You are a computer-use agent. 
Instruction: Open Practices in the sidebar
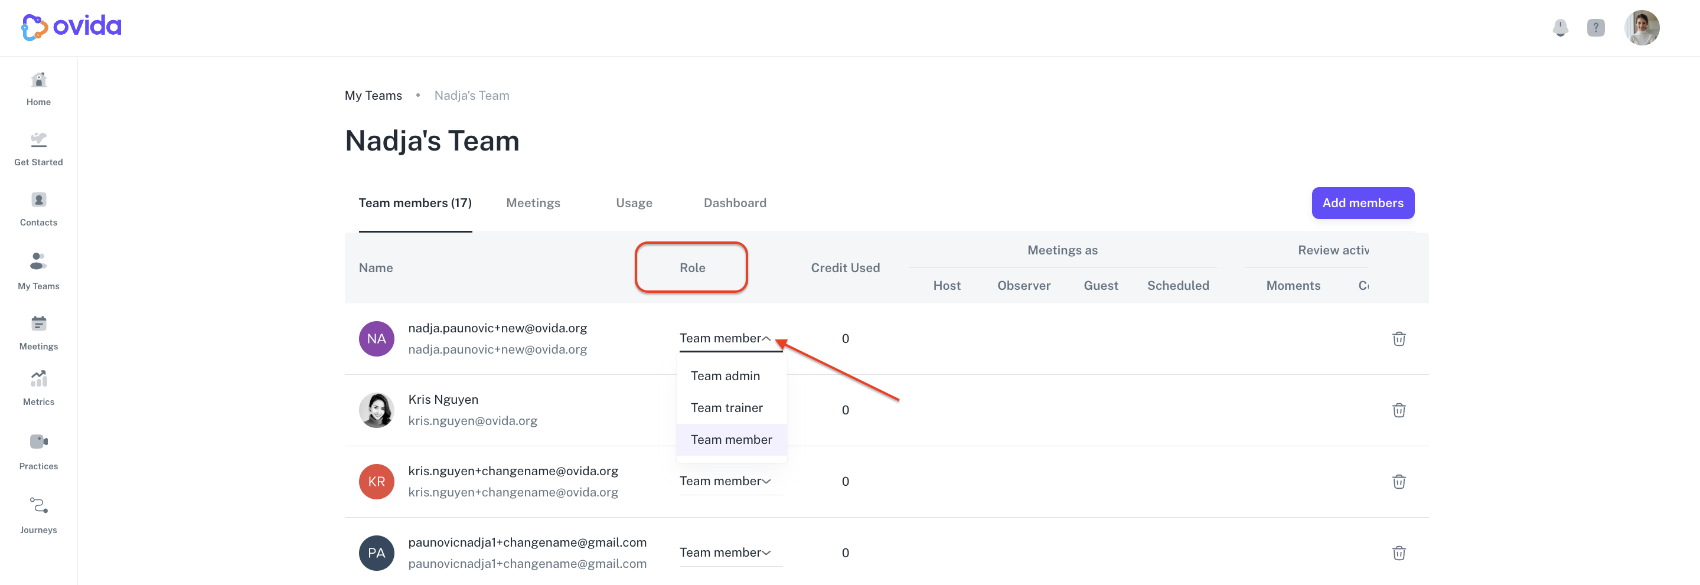[38, 452]
